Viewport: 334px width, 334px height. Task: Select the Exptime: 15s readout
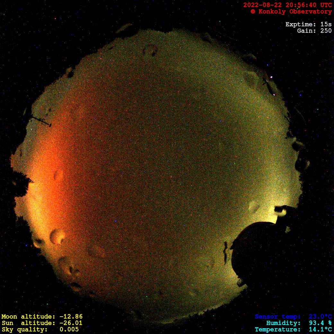click(308, 24)
